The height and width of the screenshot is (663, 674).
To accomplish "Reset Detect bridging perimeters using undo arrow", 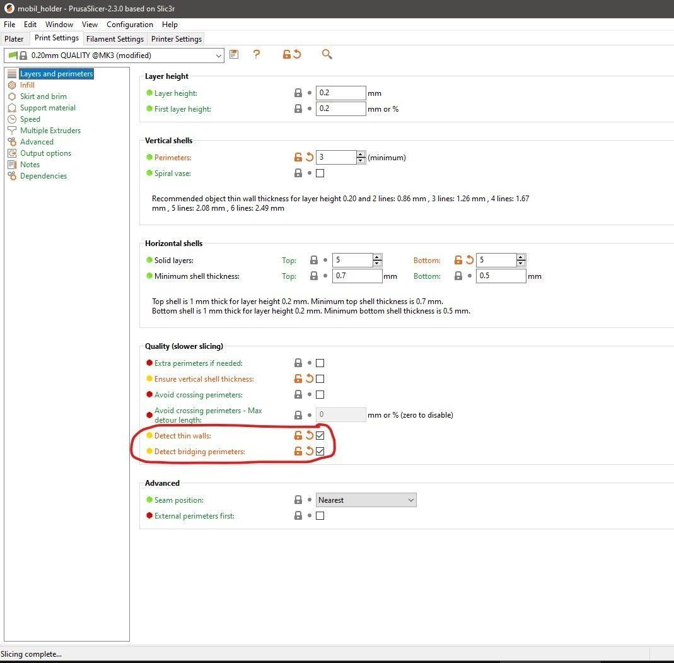I will 310,452.
